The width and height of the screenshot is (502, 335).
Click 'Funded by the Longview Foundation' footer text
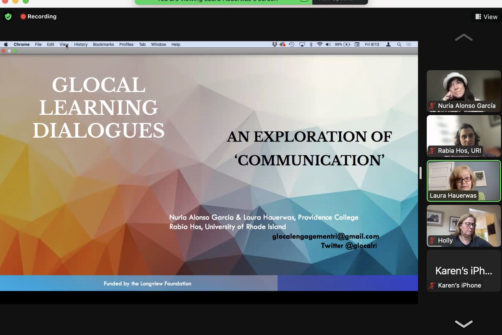click(148, 283)
